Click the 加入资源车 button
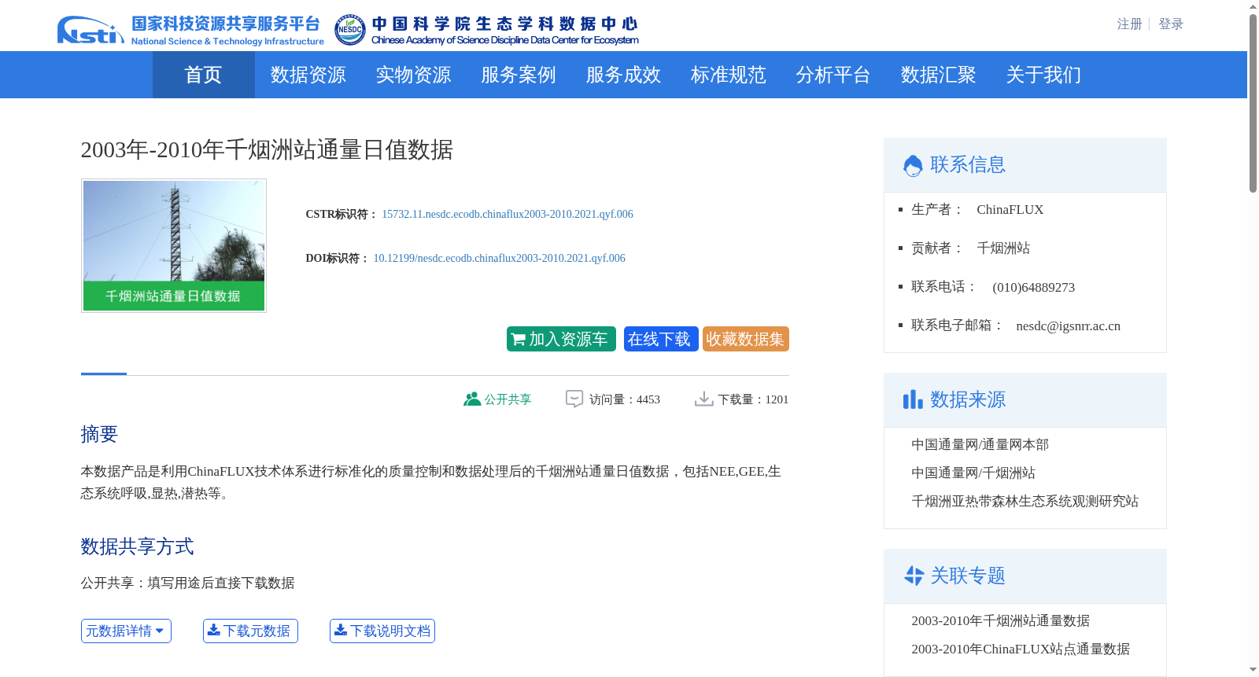Viewport: 1259px width, 677px height. [561, 339]
